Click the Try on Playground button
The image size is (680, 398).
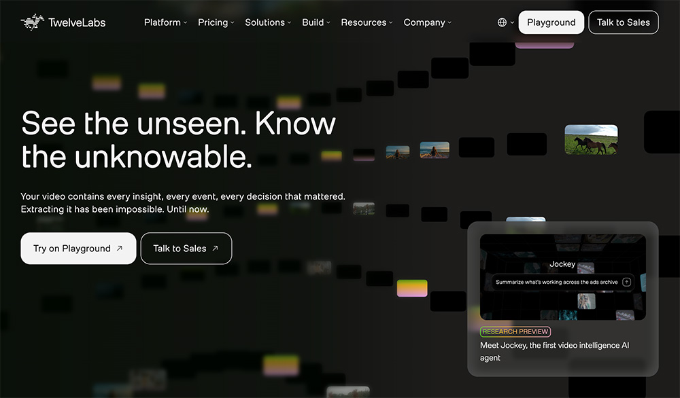(78, 249)
